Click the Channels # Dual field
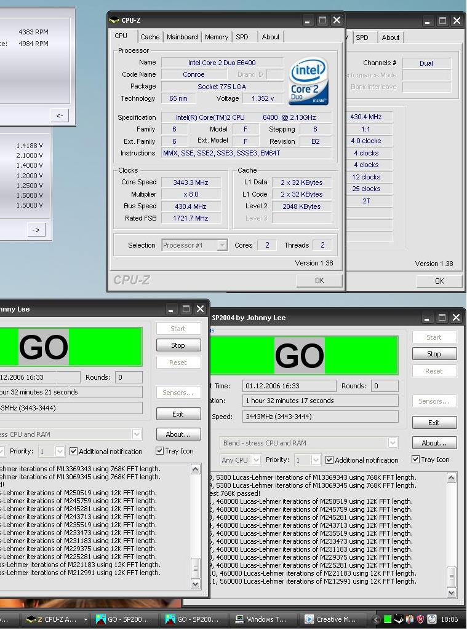Image resolution: width=467 pixels, height=631 pixels. tap(426, 63)
